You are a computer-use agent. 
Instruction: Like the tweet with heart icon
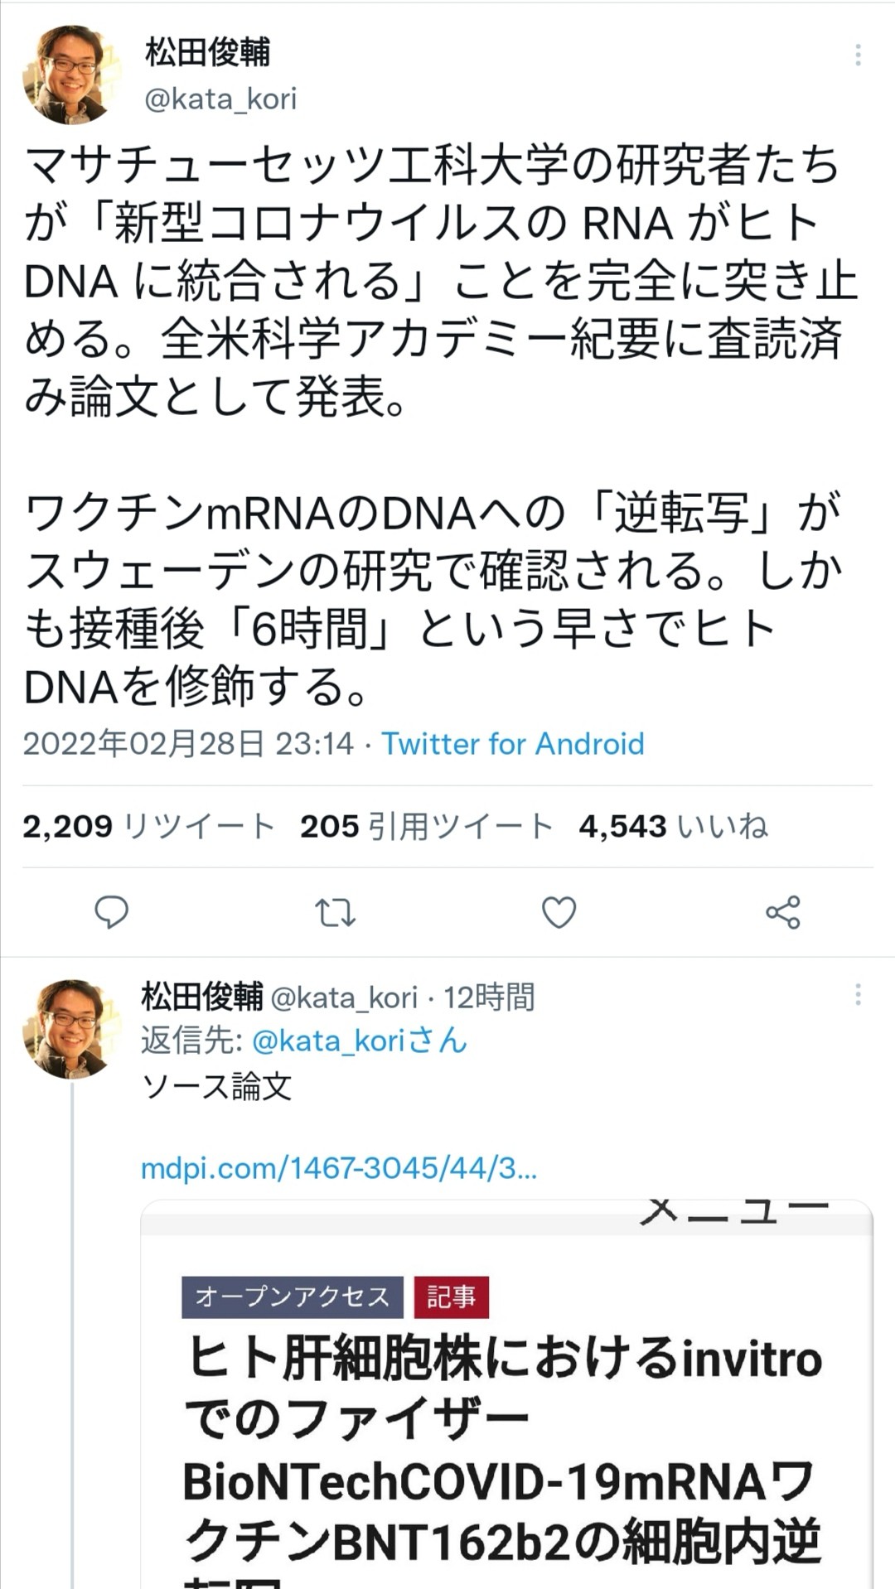tap(559, 912)
